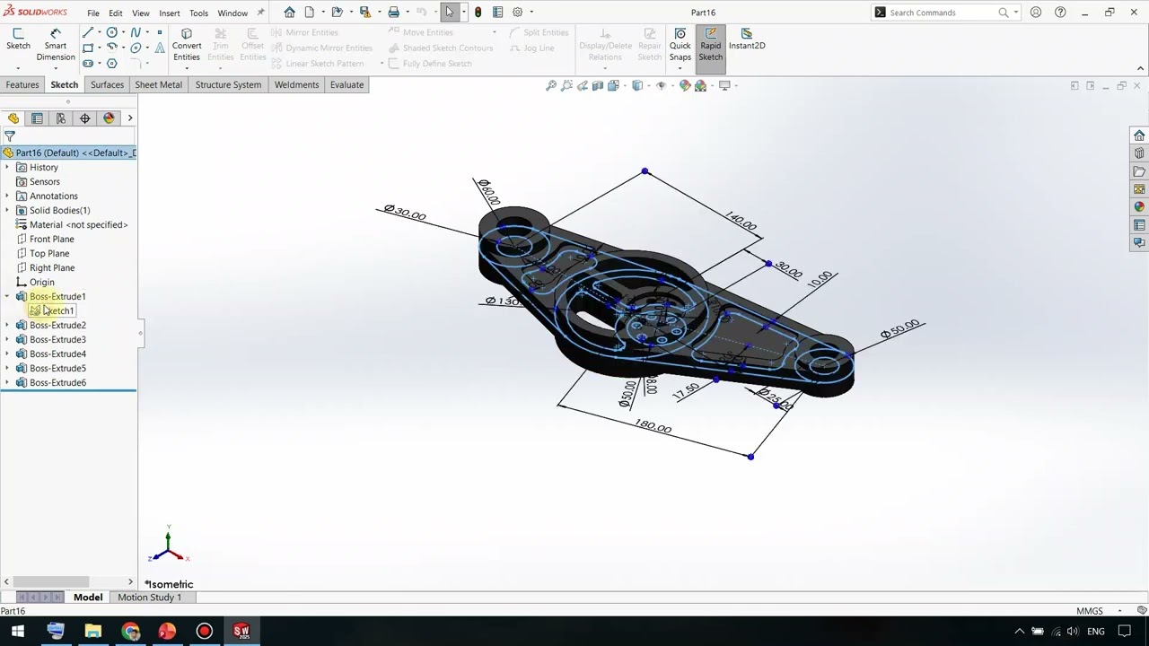1149x646 pixels.
Task: Click the MMGS unit system in status bar
Action: tap(1090, 611)
